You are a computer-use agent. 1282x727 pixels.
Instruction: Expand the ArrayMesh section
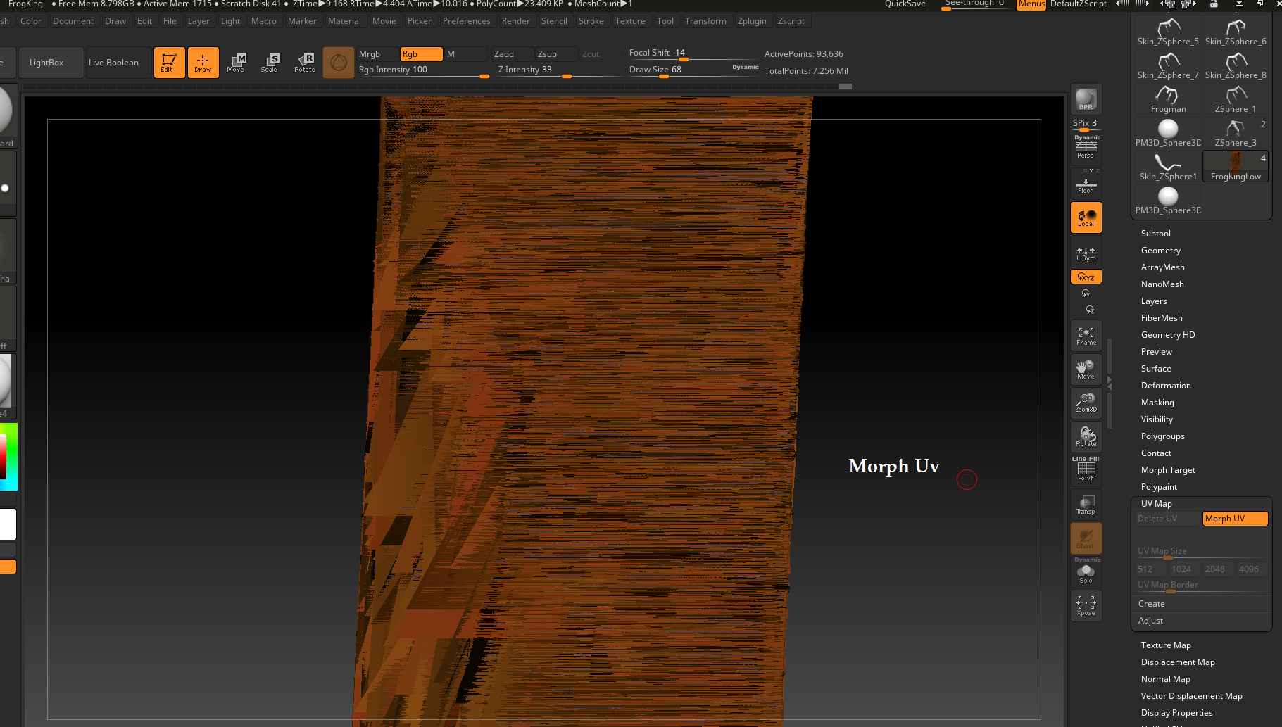(x=1162, y=267)
